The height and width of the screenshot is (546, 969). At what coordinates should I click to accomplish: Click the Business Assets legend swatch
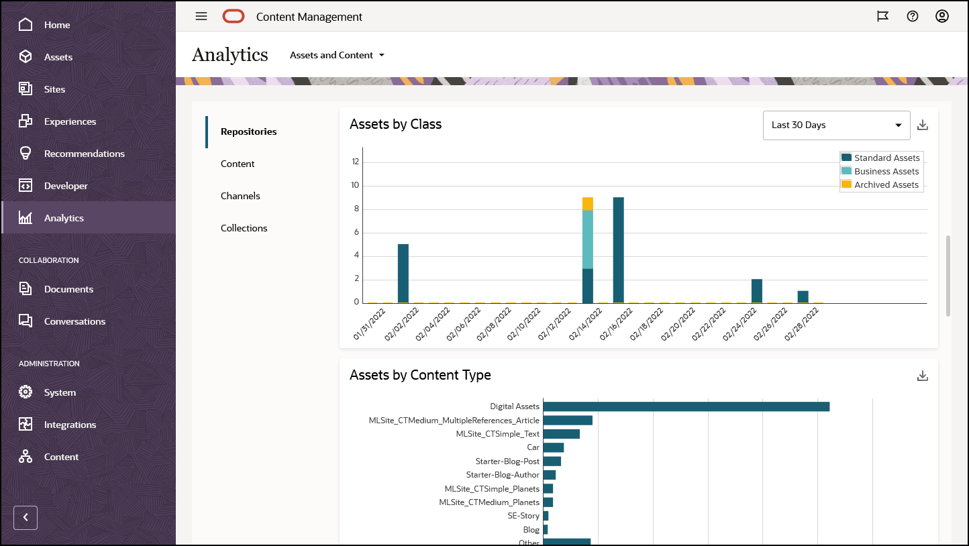[847, 171]
